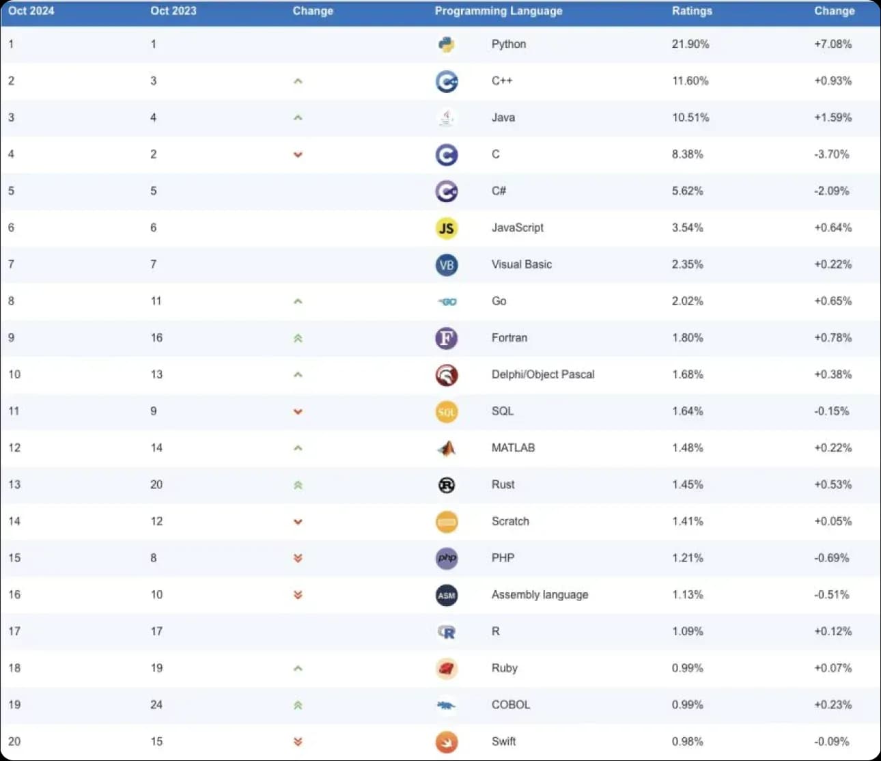Screen dimensions: 881x761
Task: Click the COBOL language name
Action: pos(511,705)
